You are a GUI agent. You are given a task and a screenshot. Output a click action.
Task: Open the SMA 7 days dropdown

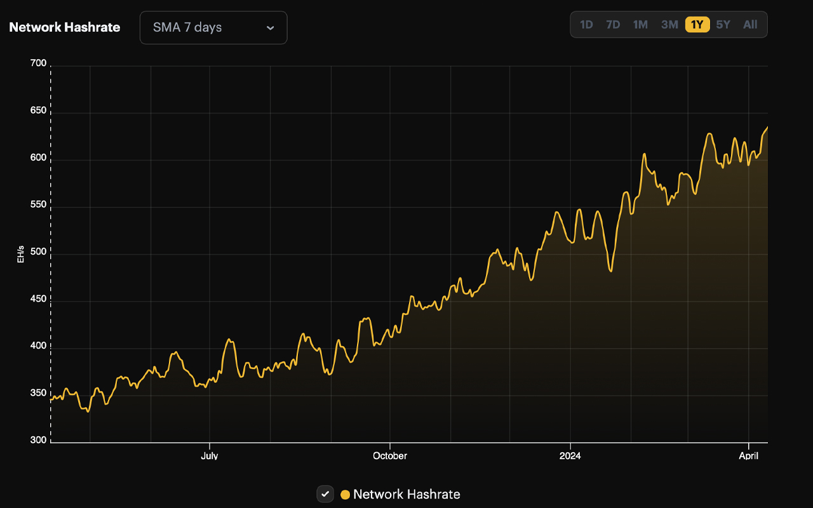pyautogui.click(x=213, y=27)
